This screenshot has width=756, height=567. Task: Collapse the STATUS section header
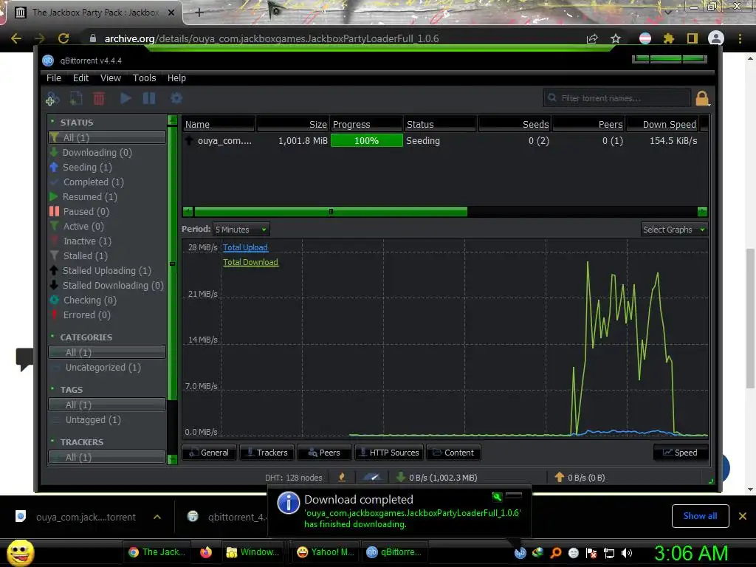pyautogui.click(x=77, y=123)
